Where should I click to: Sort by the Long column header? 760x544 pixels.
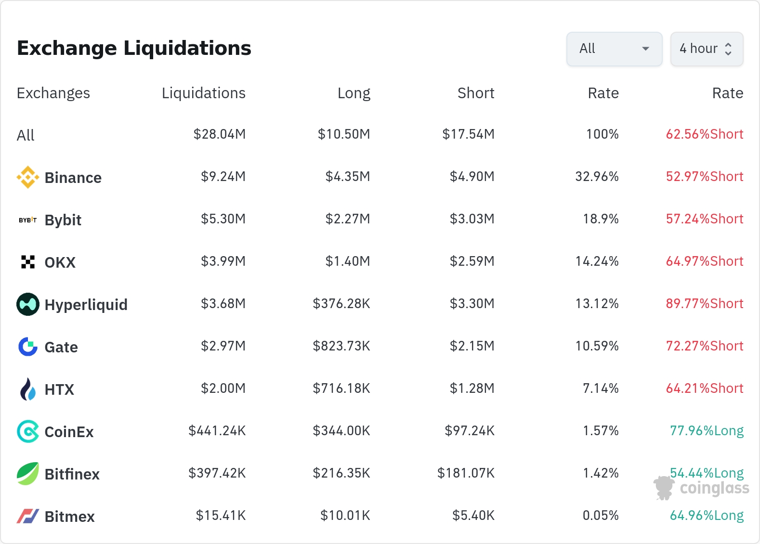point(354,93)
